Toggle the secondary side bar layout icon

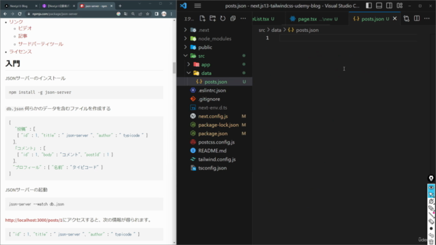tap(389, 5)
